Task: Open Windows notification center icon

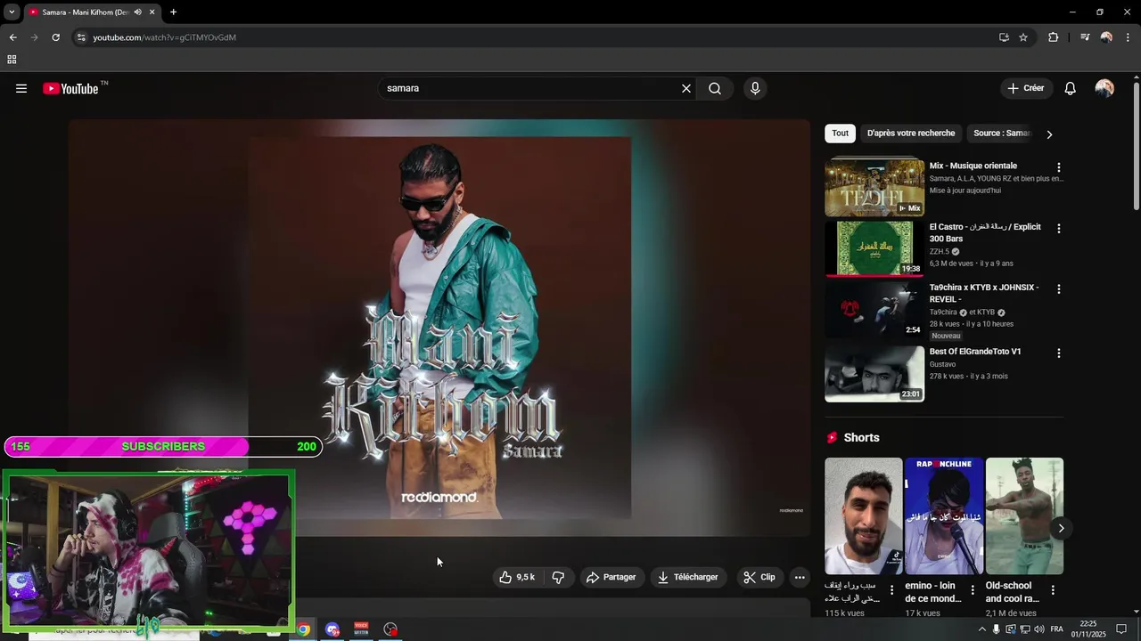Action: click(1121, 629)
